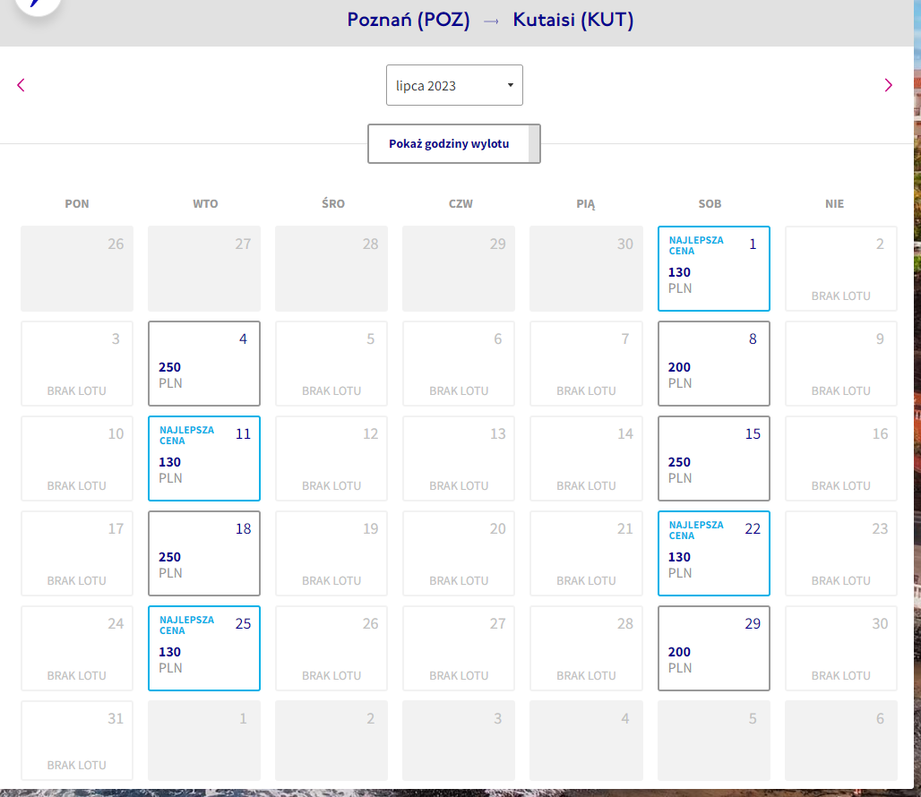Pick July 22 best price flight
921x797 pixels.
point(714,553)
